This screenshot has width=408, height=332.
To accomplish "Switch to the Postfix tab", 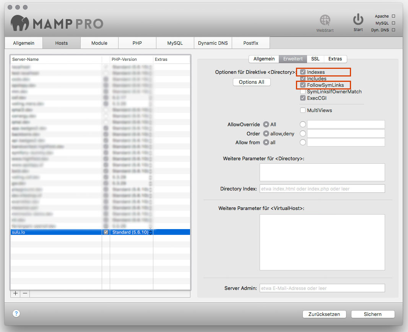I will [x=250, y=43].
